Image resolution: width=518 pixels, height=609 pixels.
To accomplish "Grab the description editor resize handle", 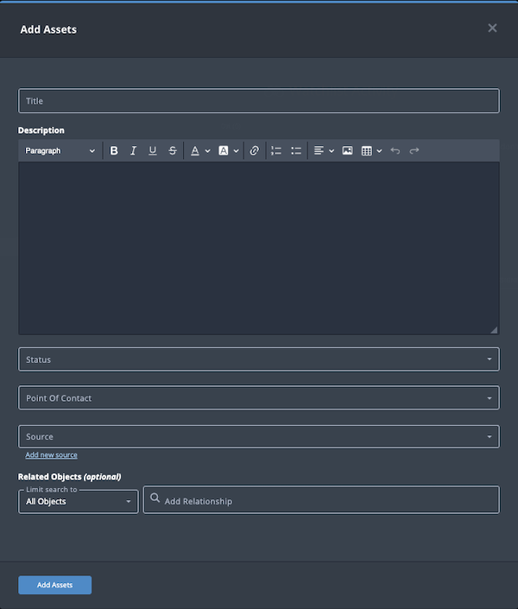I will [494, 330].
